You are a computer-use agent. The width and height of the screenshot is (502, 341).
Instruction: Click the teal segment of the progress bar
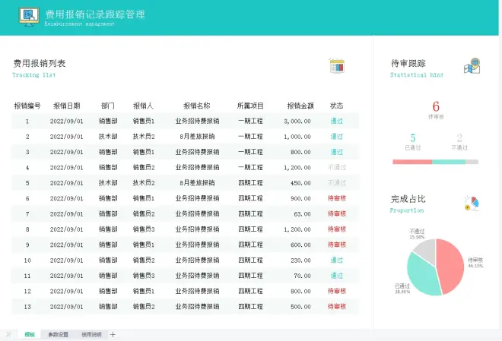pos(448,162)
